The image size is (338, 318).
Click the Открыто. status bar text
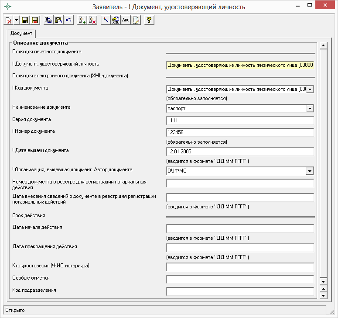[x=15, y=310]
